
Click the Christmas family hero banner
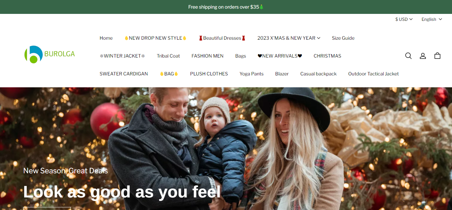tap(226, 148)
